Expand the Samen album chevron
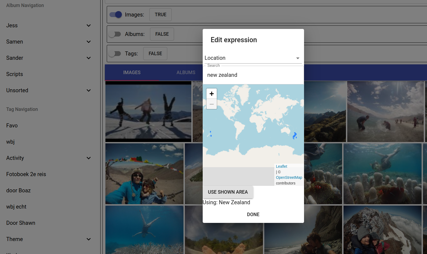427x254 pixels. [x=89, y=42]
